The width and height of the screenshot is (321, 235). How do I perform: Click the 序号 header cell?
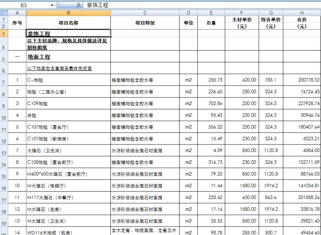pos(17,23)
